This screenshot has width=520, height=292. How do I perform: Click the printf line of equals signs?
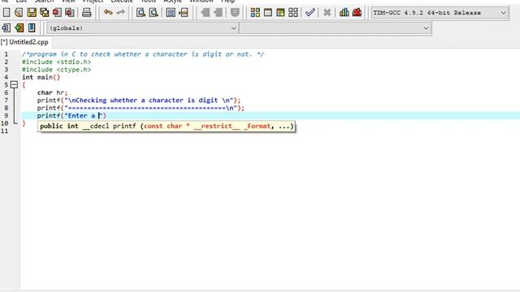click(141, 108)
